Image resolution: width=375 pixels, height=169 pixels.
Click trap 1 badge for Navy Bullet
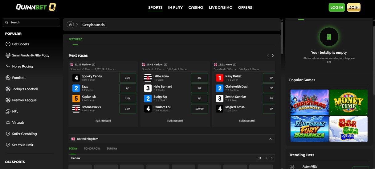(219, 78)
